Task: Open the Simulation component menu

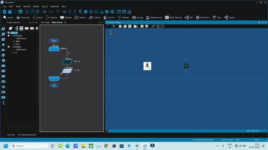Action: (203, 17)
